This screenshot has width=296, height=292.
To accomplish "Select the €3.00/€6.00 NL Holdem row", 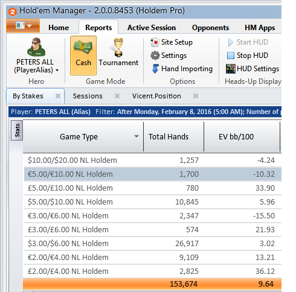I will pos(153,216).
